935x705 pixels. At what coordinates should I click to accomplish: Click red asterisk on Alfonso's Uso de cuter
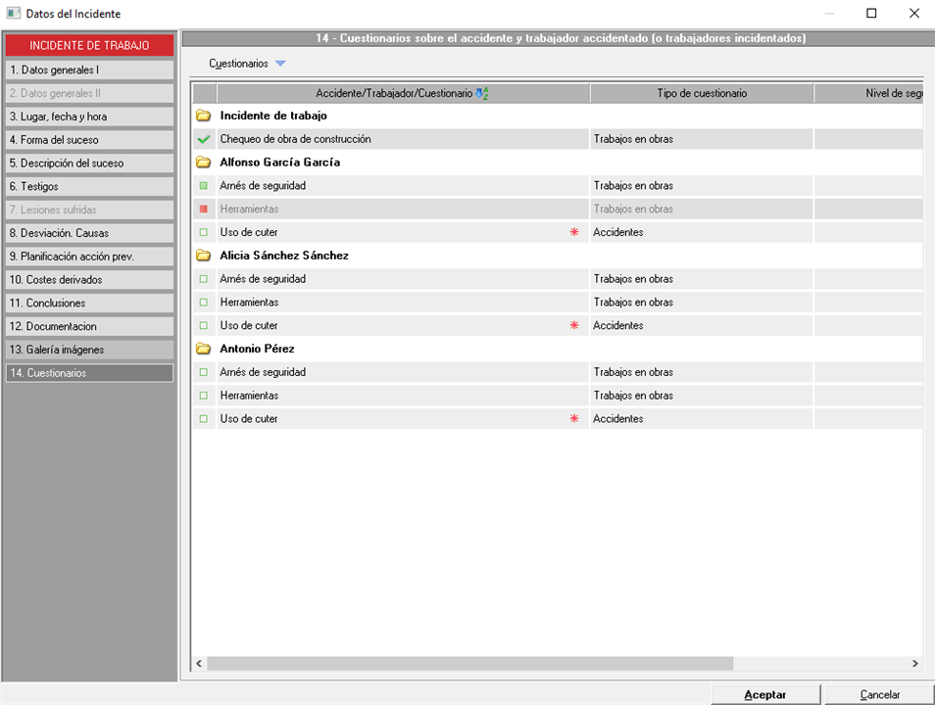pyautogui.click(x=574, y=232)
